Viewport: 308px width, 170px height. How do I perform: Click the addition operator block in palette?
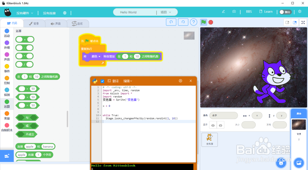pos(25,39)
